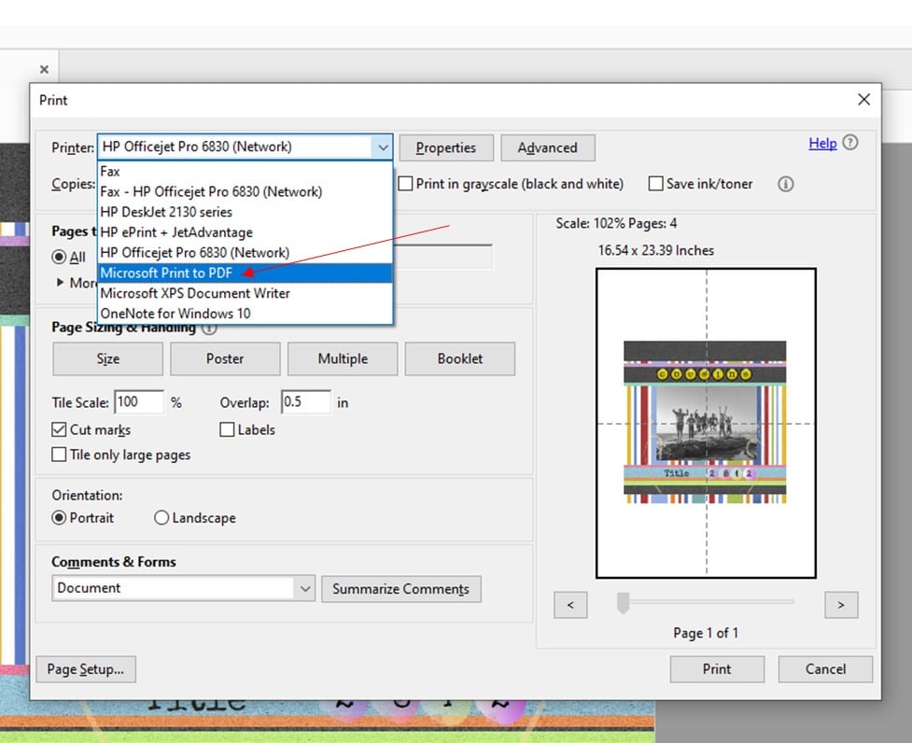Choose HP DeskJet 2130 series printer

click(x=245, y=212)
